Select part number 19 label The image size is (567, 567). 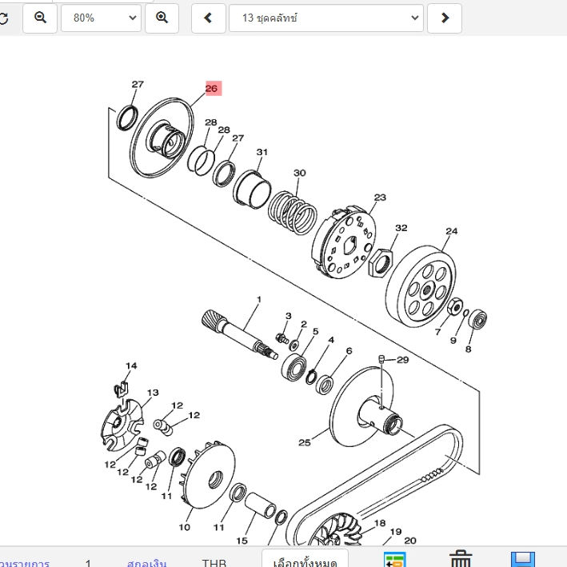click(396, 532)
